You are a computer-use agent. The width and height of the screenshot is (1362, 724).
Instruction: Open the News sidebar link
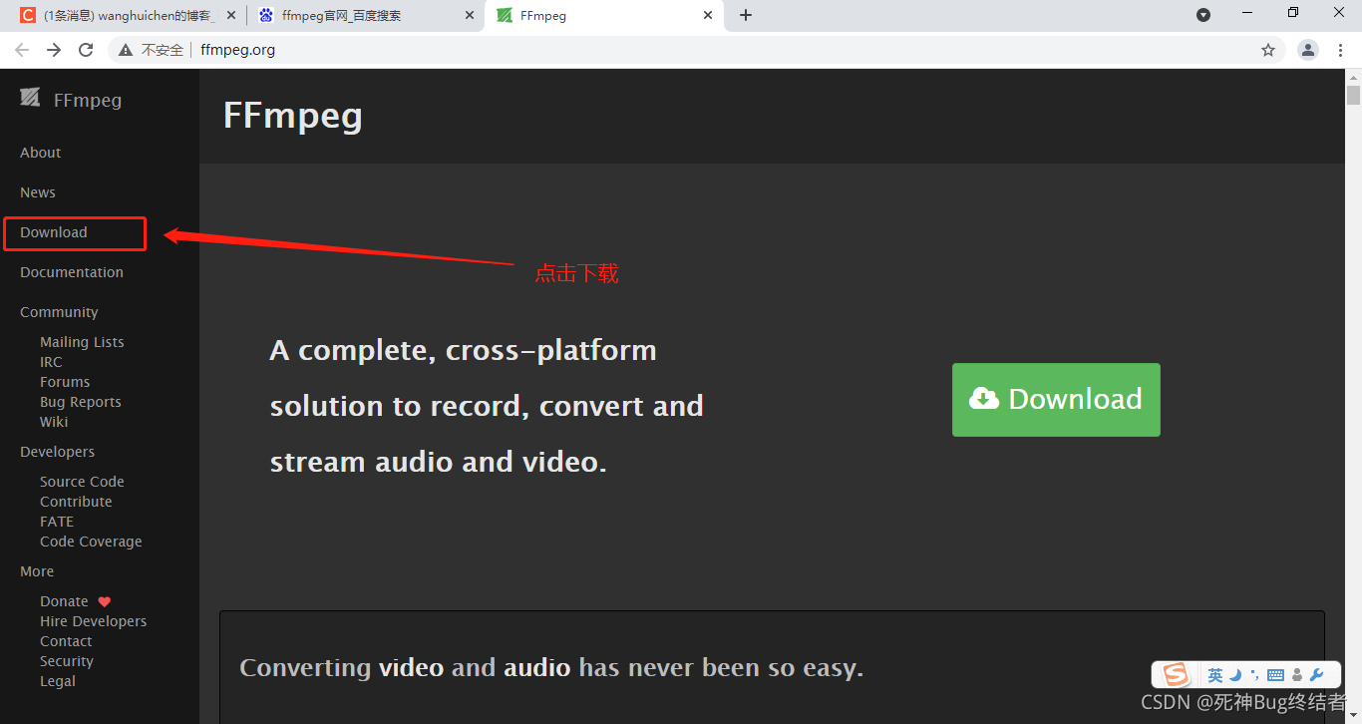coord(38,192)
